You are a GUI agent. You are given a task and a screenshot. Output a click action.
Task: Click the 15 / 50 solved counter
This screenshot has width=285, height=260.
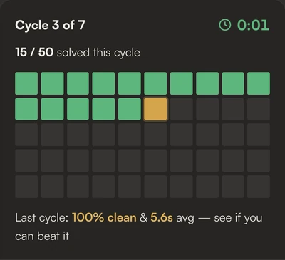pyautogui.click(x=34, y=52)
